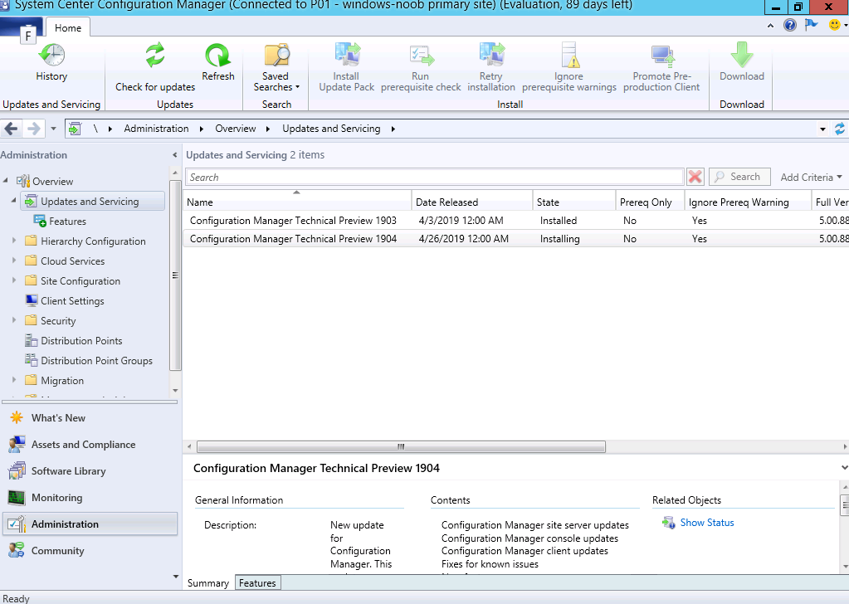This screenshot has width=849, height=604.
Task: Open the What's New workspace
Action: pyautogui.click(x=90, y=418)
